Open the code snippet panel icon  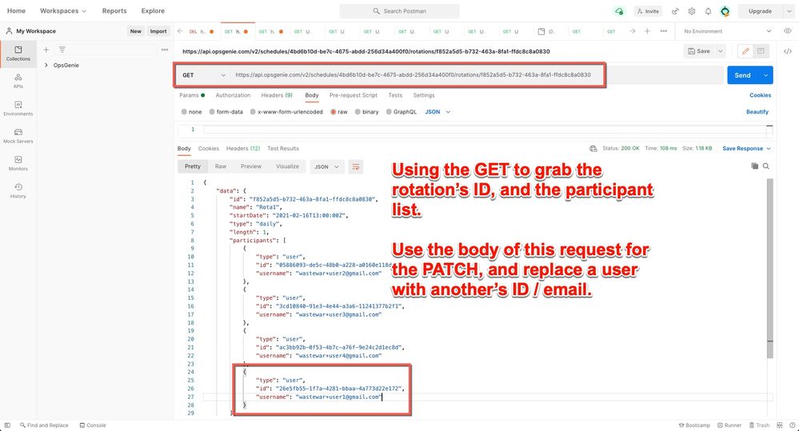click(x=788, y=51)
